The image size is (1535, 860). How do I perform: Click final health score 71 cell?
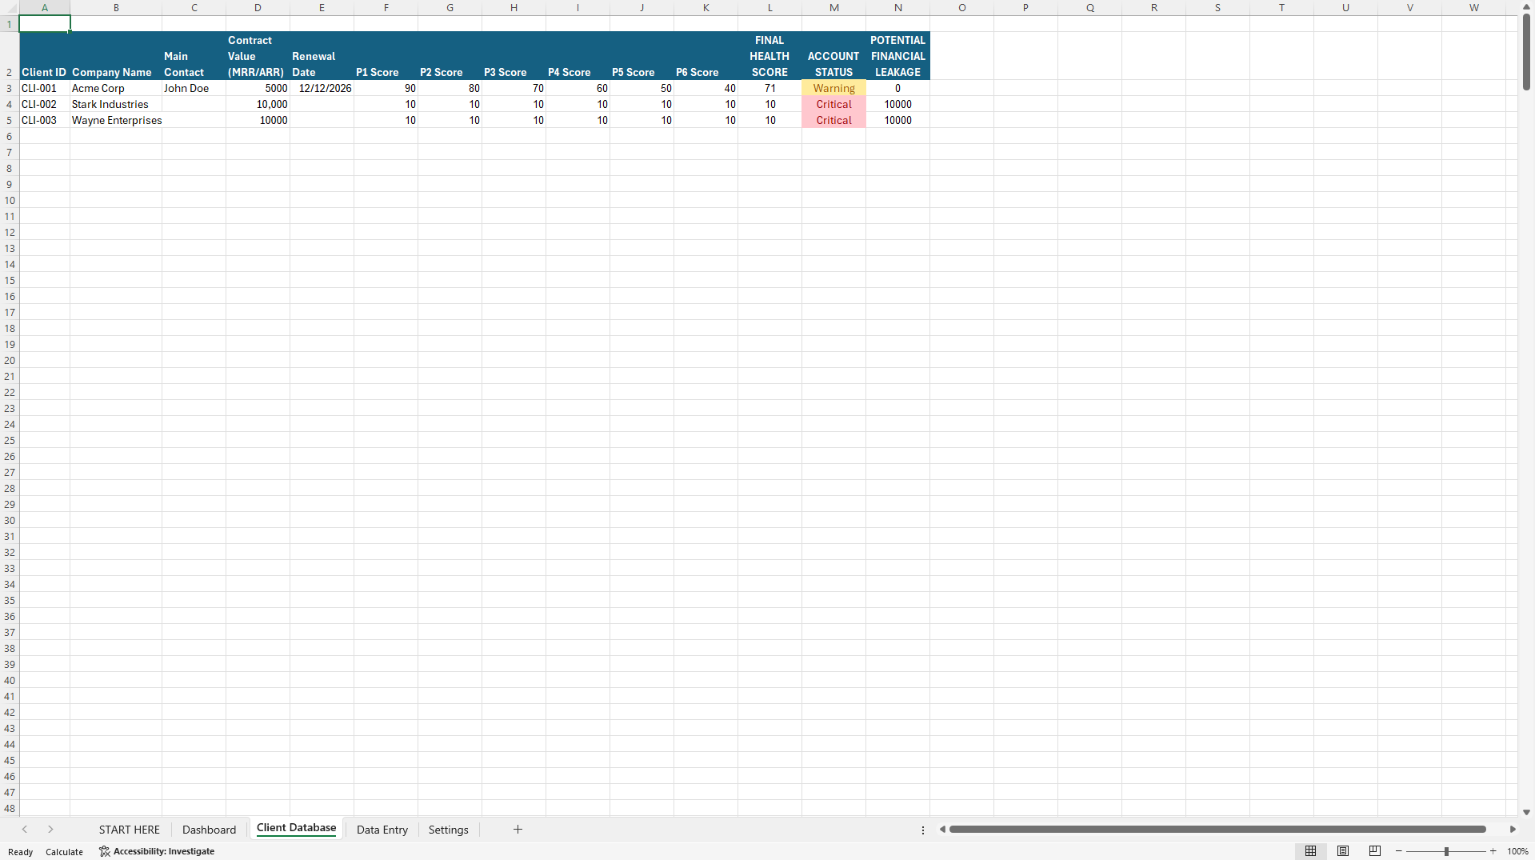tap(769, 88)
